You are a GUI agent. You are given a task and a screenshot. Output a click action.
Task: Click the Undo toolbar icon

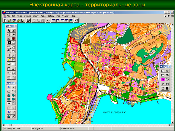pyautogui.click(x=48, y=20)
